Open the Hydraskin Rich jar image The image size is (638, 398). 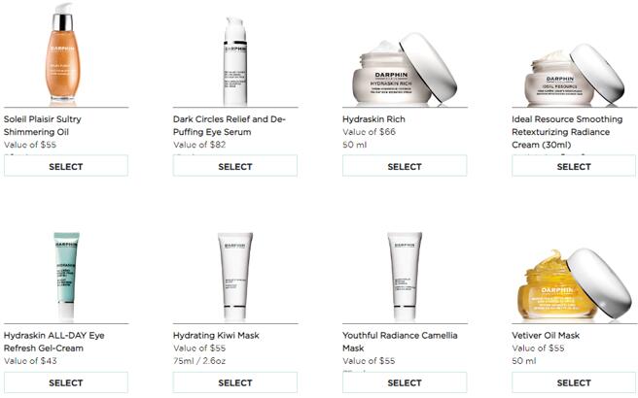coord(405,69)
